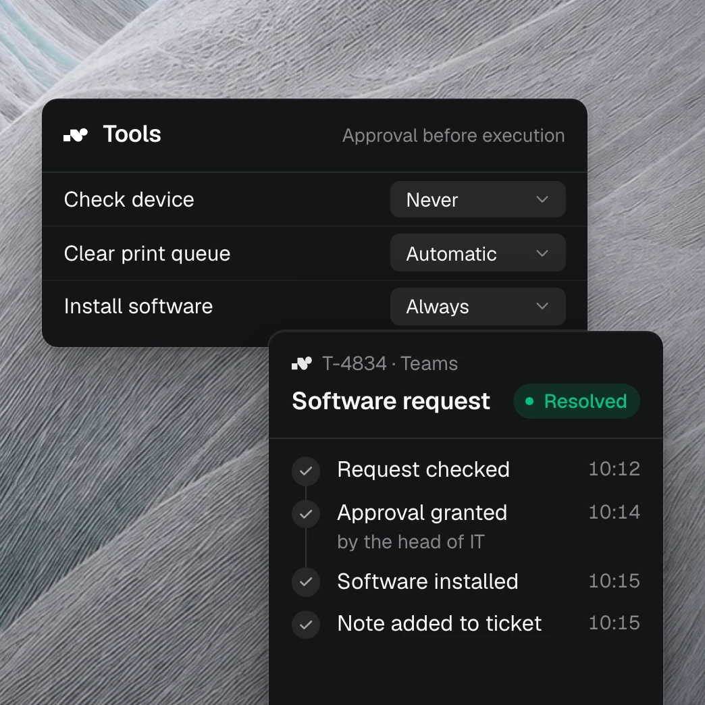Open the Clear print queue dropdown showing Automatic

coord(477,253)
